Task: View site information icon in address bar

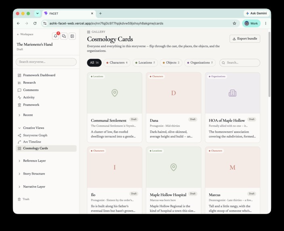Action: coord(45,23)
